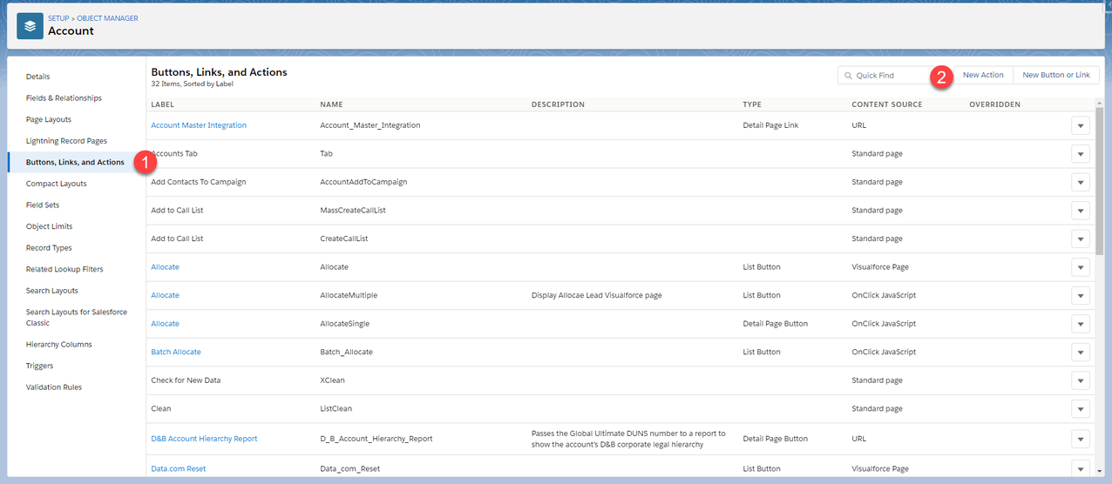This screenshot has width=1112, height=484.
Task: Open row menu for AllocateMultiple row
Action: (x=1081, y=295)
